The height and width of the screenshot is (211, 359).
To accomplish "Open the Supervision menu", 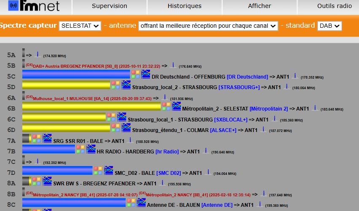I will click(x=110, y=6).
